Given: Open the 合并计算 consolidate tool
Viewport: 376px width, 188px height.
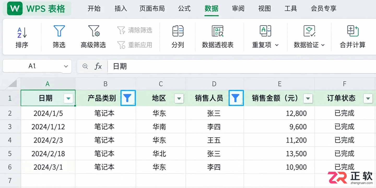Looking at the screenshot, I should click(353, 37).
